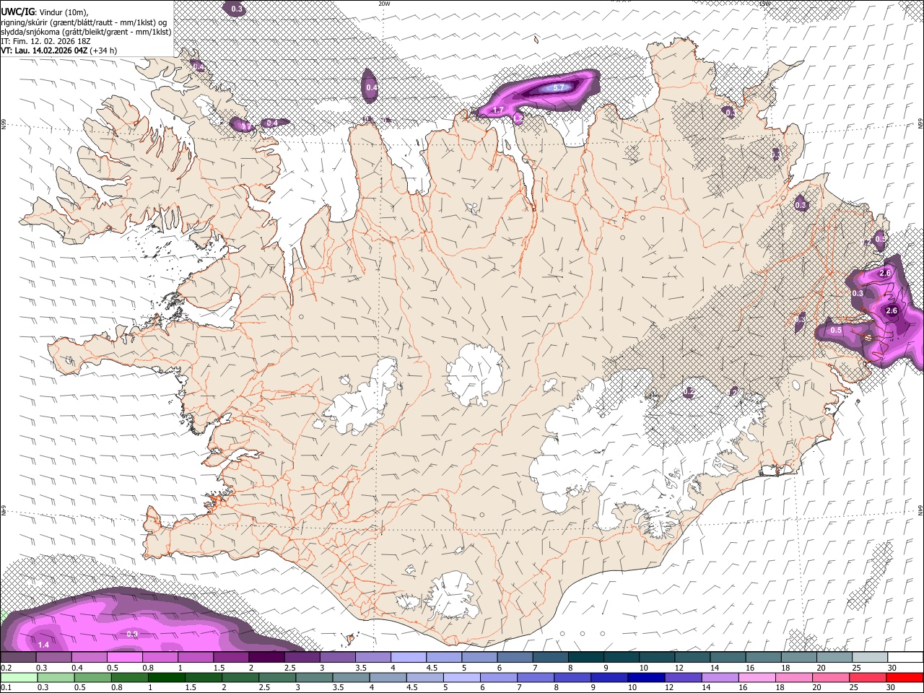
Task: Click the slate blue 6–7 snow legend swatch
Action: point(515,658)
